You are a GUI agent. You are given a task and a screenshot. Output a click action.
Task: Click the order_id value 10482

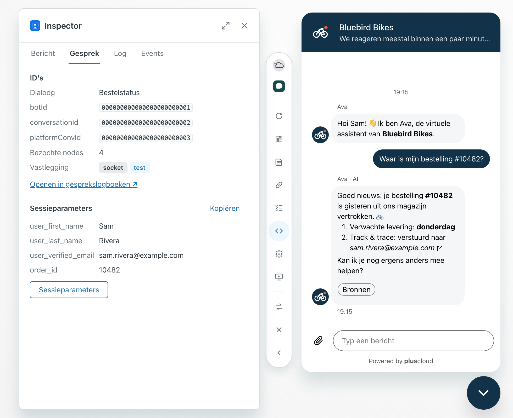pyautogui.click(x=109, y=270)
